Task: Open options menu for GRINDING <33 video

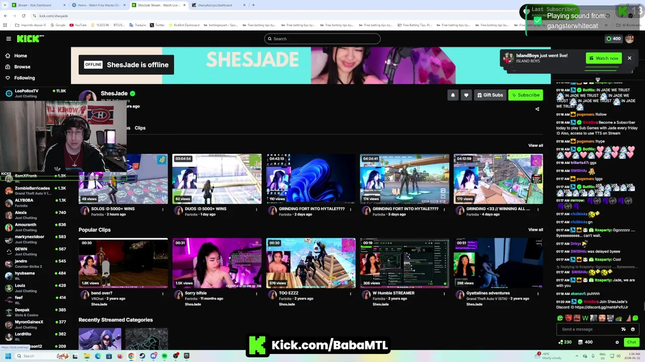Action: (538, 209)
